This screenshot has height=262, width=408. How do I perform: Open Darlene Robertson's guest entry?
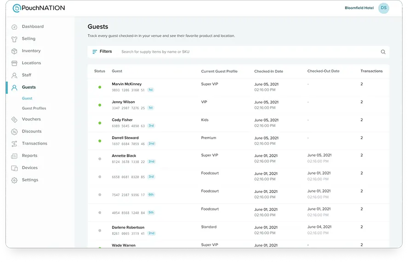click(128, 228)
